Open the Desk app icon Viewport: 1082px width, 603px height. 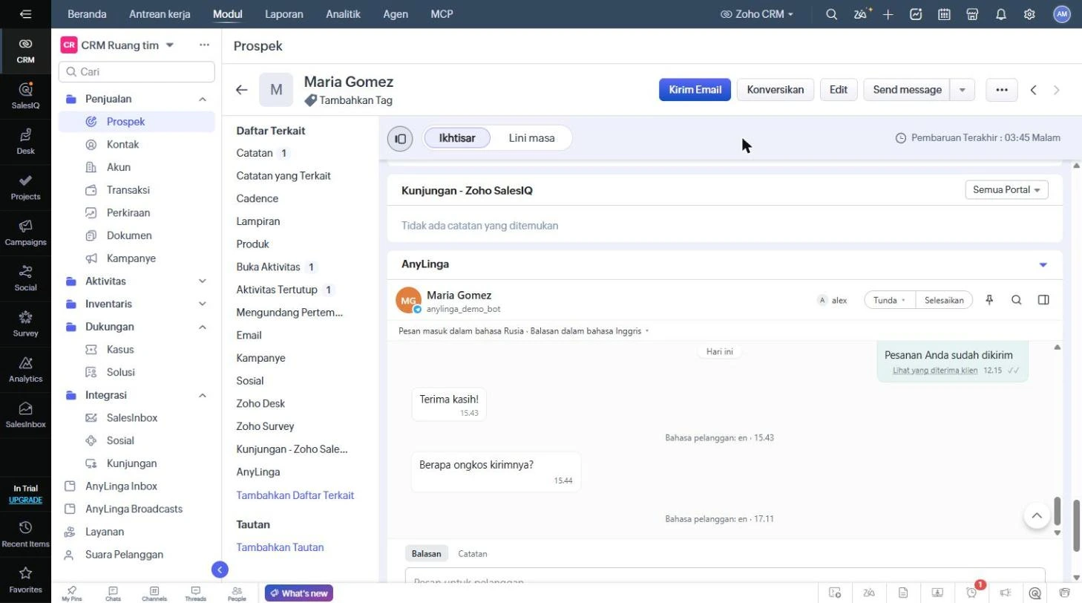25,141
